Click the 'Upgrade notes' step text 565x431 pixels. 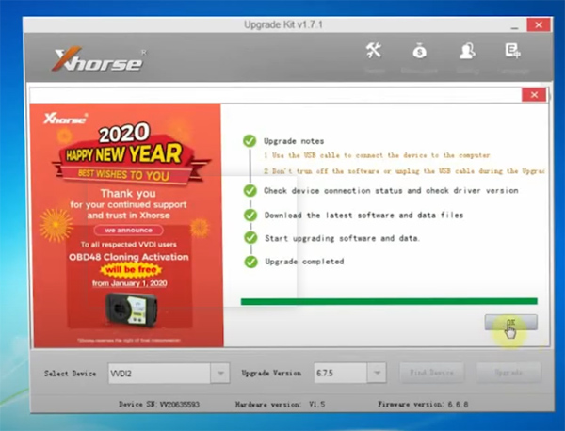click(294, 141)
